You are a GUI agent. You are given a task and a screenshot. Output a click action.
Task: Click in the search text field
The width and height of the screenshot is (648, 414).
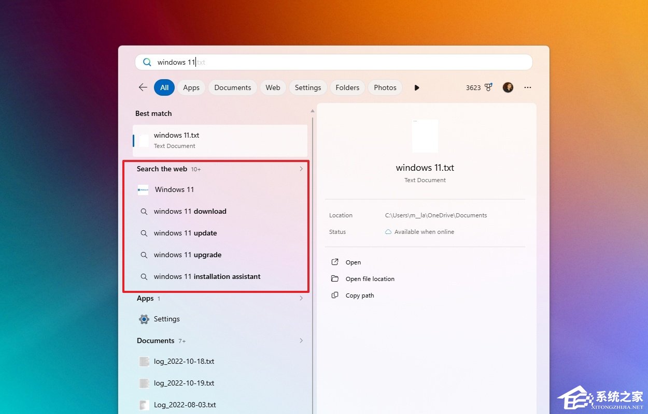pyautogui.click(x=334, y=62)
